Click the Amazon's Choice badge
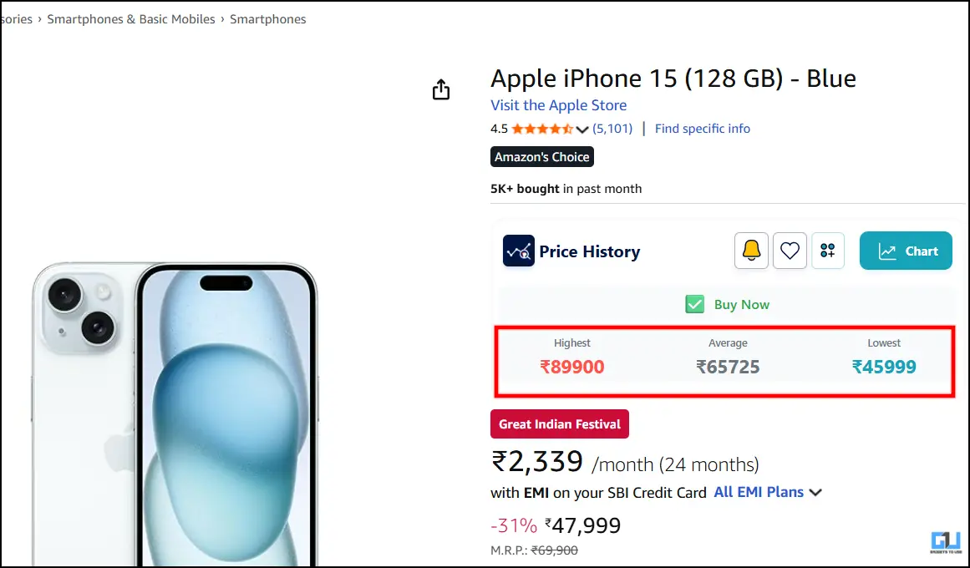 pyautogui.click(x=541, y=157)
